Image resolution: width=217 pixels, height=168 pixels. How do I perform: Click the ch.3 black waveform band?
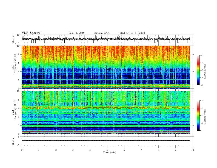tap(105, 141)
